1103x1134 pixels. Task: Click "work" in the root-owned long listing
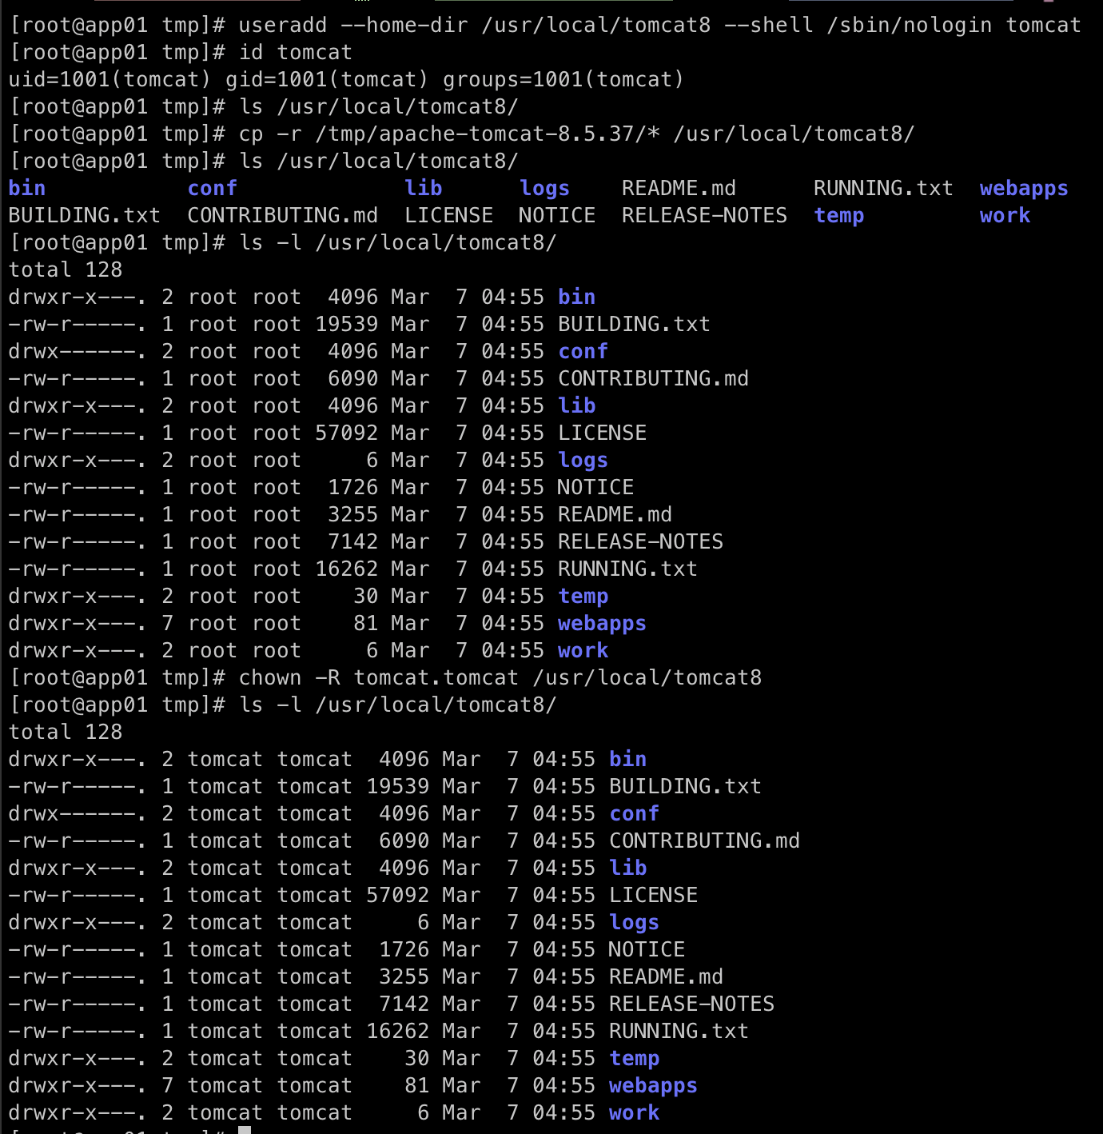coord(583,651)
